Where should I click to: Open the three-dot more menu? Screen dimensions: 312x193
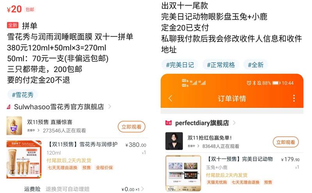tap(294, 98)
